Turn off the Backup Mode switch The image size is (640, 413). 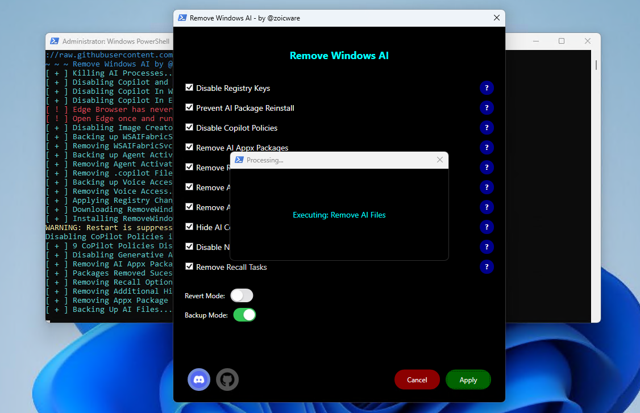click(x=244, y=315)
